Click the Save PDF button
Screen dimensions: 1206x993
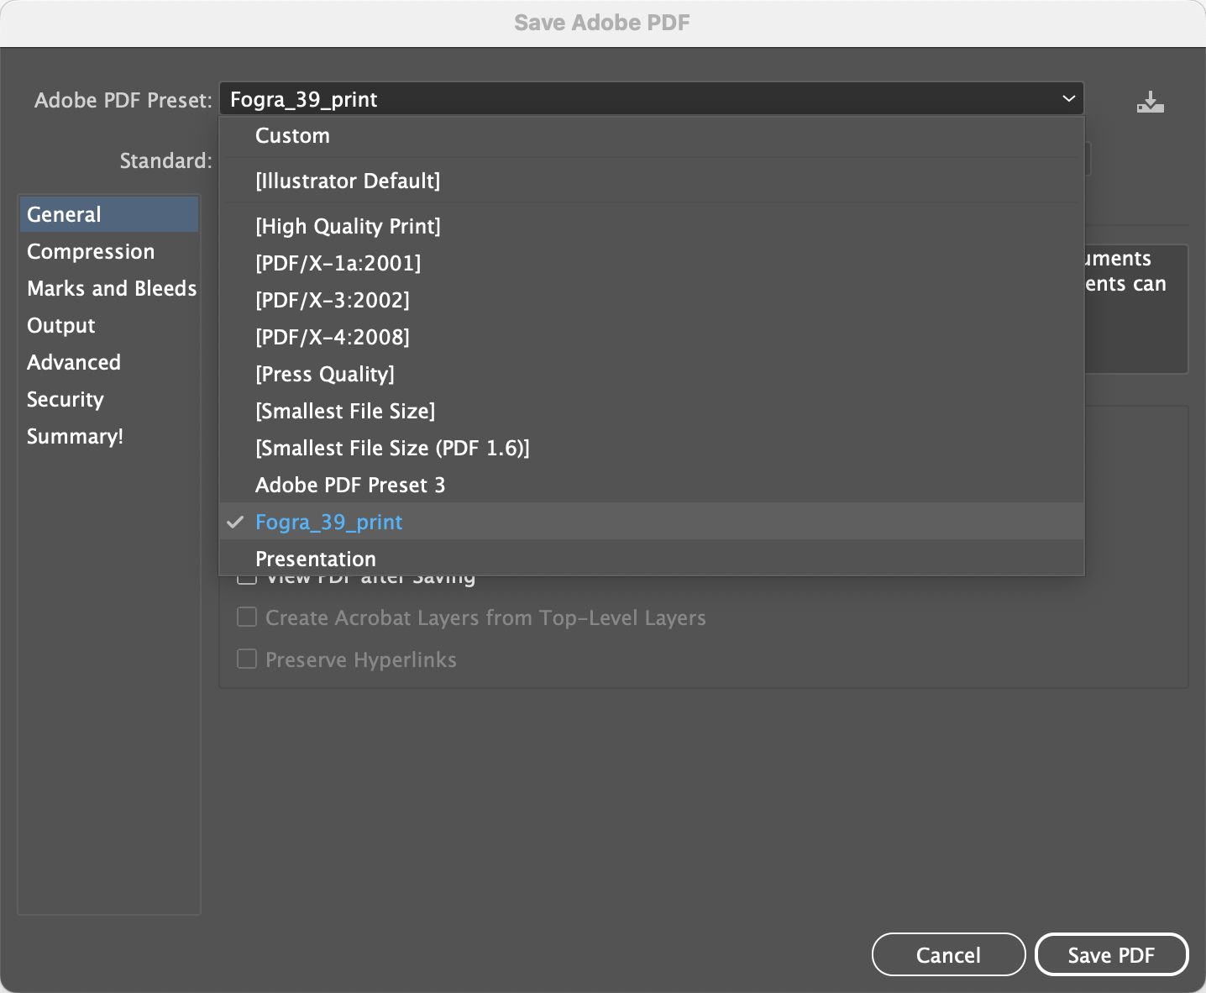(1111, 954)
